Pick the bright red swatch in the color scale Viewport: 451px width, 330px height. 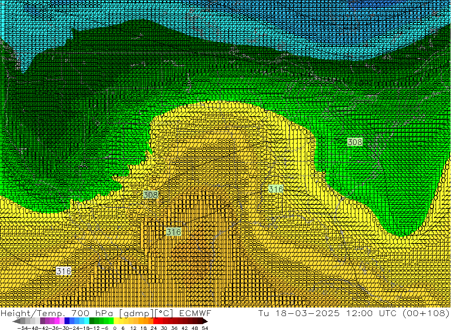tap(156, 321)
